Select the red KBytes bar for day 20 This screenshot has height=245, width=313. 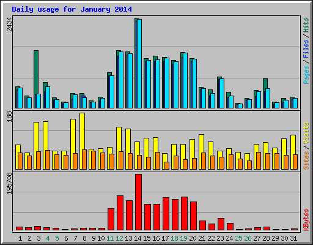coord(193,216)
